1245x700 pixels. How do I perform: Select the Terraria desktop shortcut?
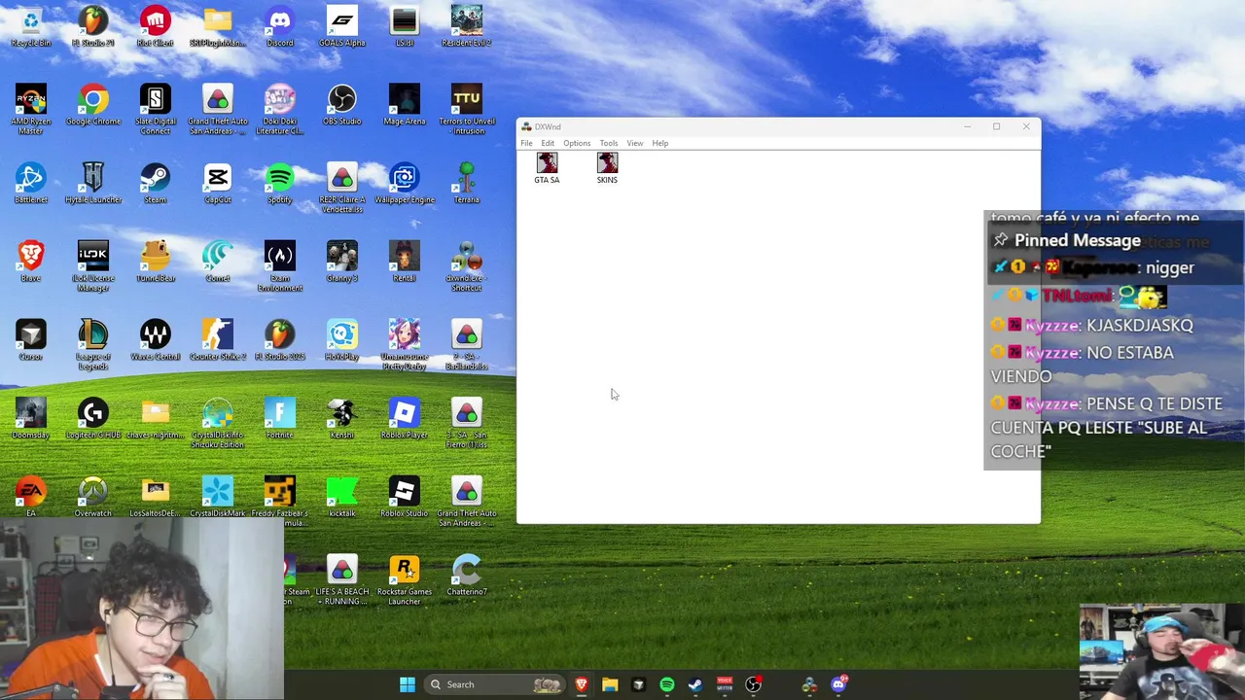pyautogui.click(x=467, y=183)
